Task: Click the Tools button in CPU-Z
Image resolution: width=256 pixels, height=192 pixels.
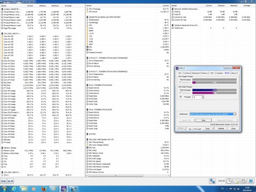Action: pos(207,129)
